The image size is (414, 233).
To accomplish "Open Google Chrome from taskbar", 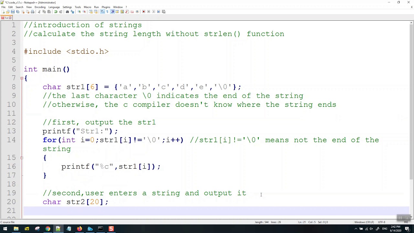I will click(x=48, y=229).
